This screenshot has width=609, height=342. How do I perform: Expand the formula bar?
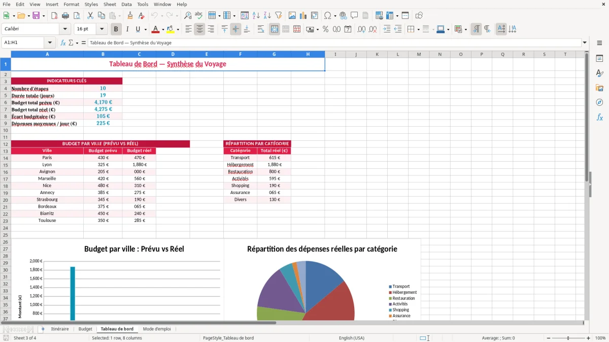coord(585,43)
